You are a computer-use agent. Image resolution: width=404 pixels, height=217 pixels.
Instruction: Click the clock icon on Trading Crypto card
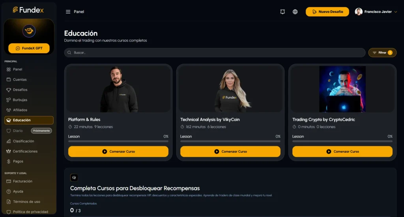point(294,127)
